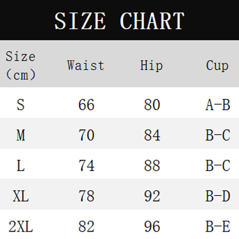This screenshot has width=239, height=239.
Task: Select the M size row label
Action: pyautogui.click(x=20, y=135)
